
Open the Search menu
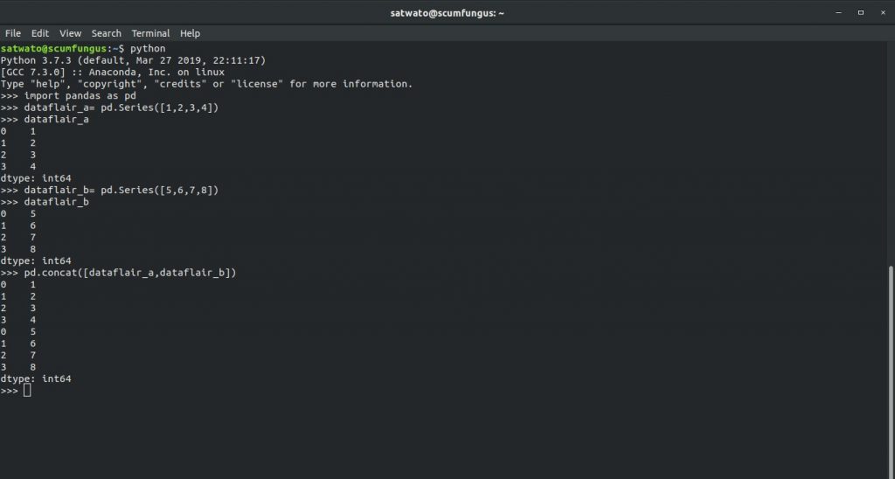click(106, 33)
